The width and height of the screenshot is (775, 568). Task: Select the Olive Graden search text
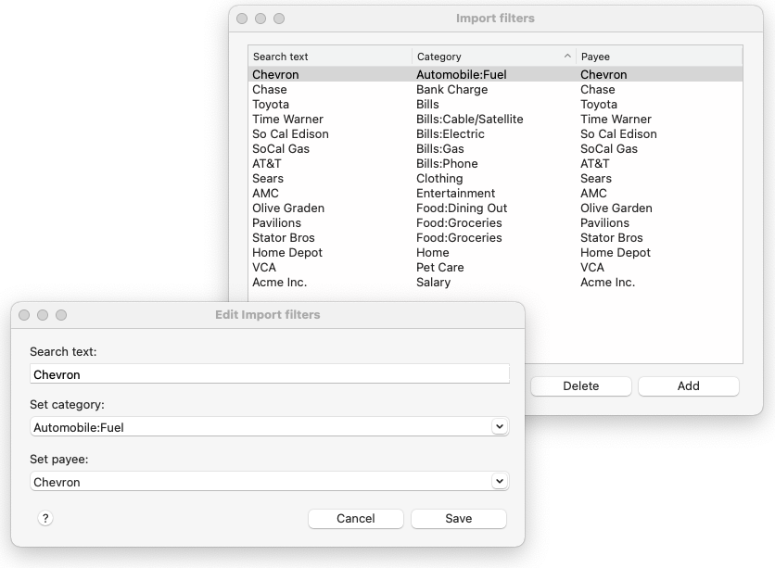(x=288, y=208)
